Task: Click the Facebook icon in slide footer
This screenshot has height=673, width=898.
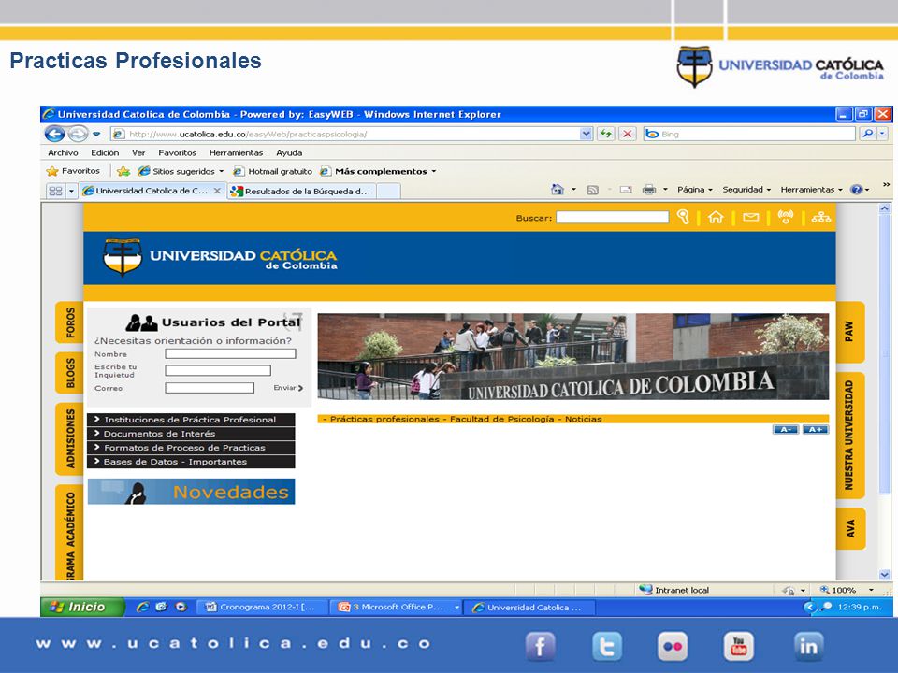Action: (x=540, y=647)
